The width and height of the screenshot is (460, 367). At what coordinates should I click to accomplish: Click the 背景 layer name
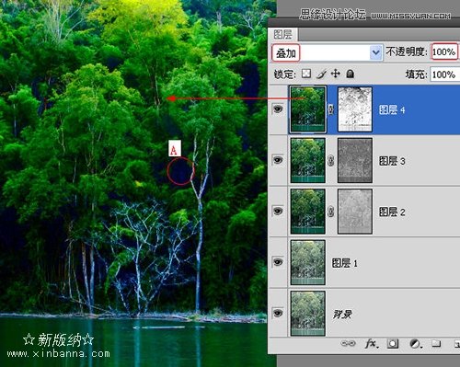342,315
